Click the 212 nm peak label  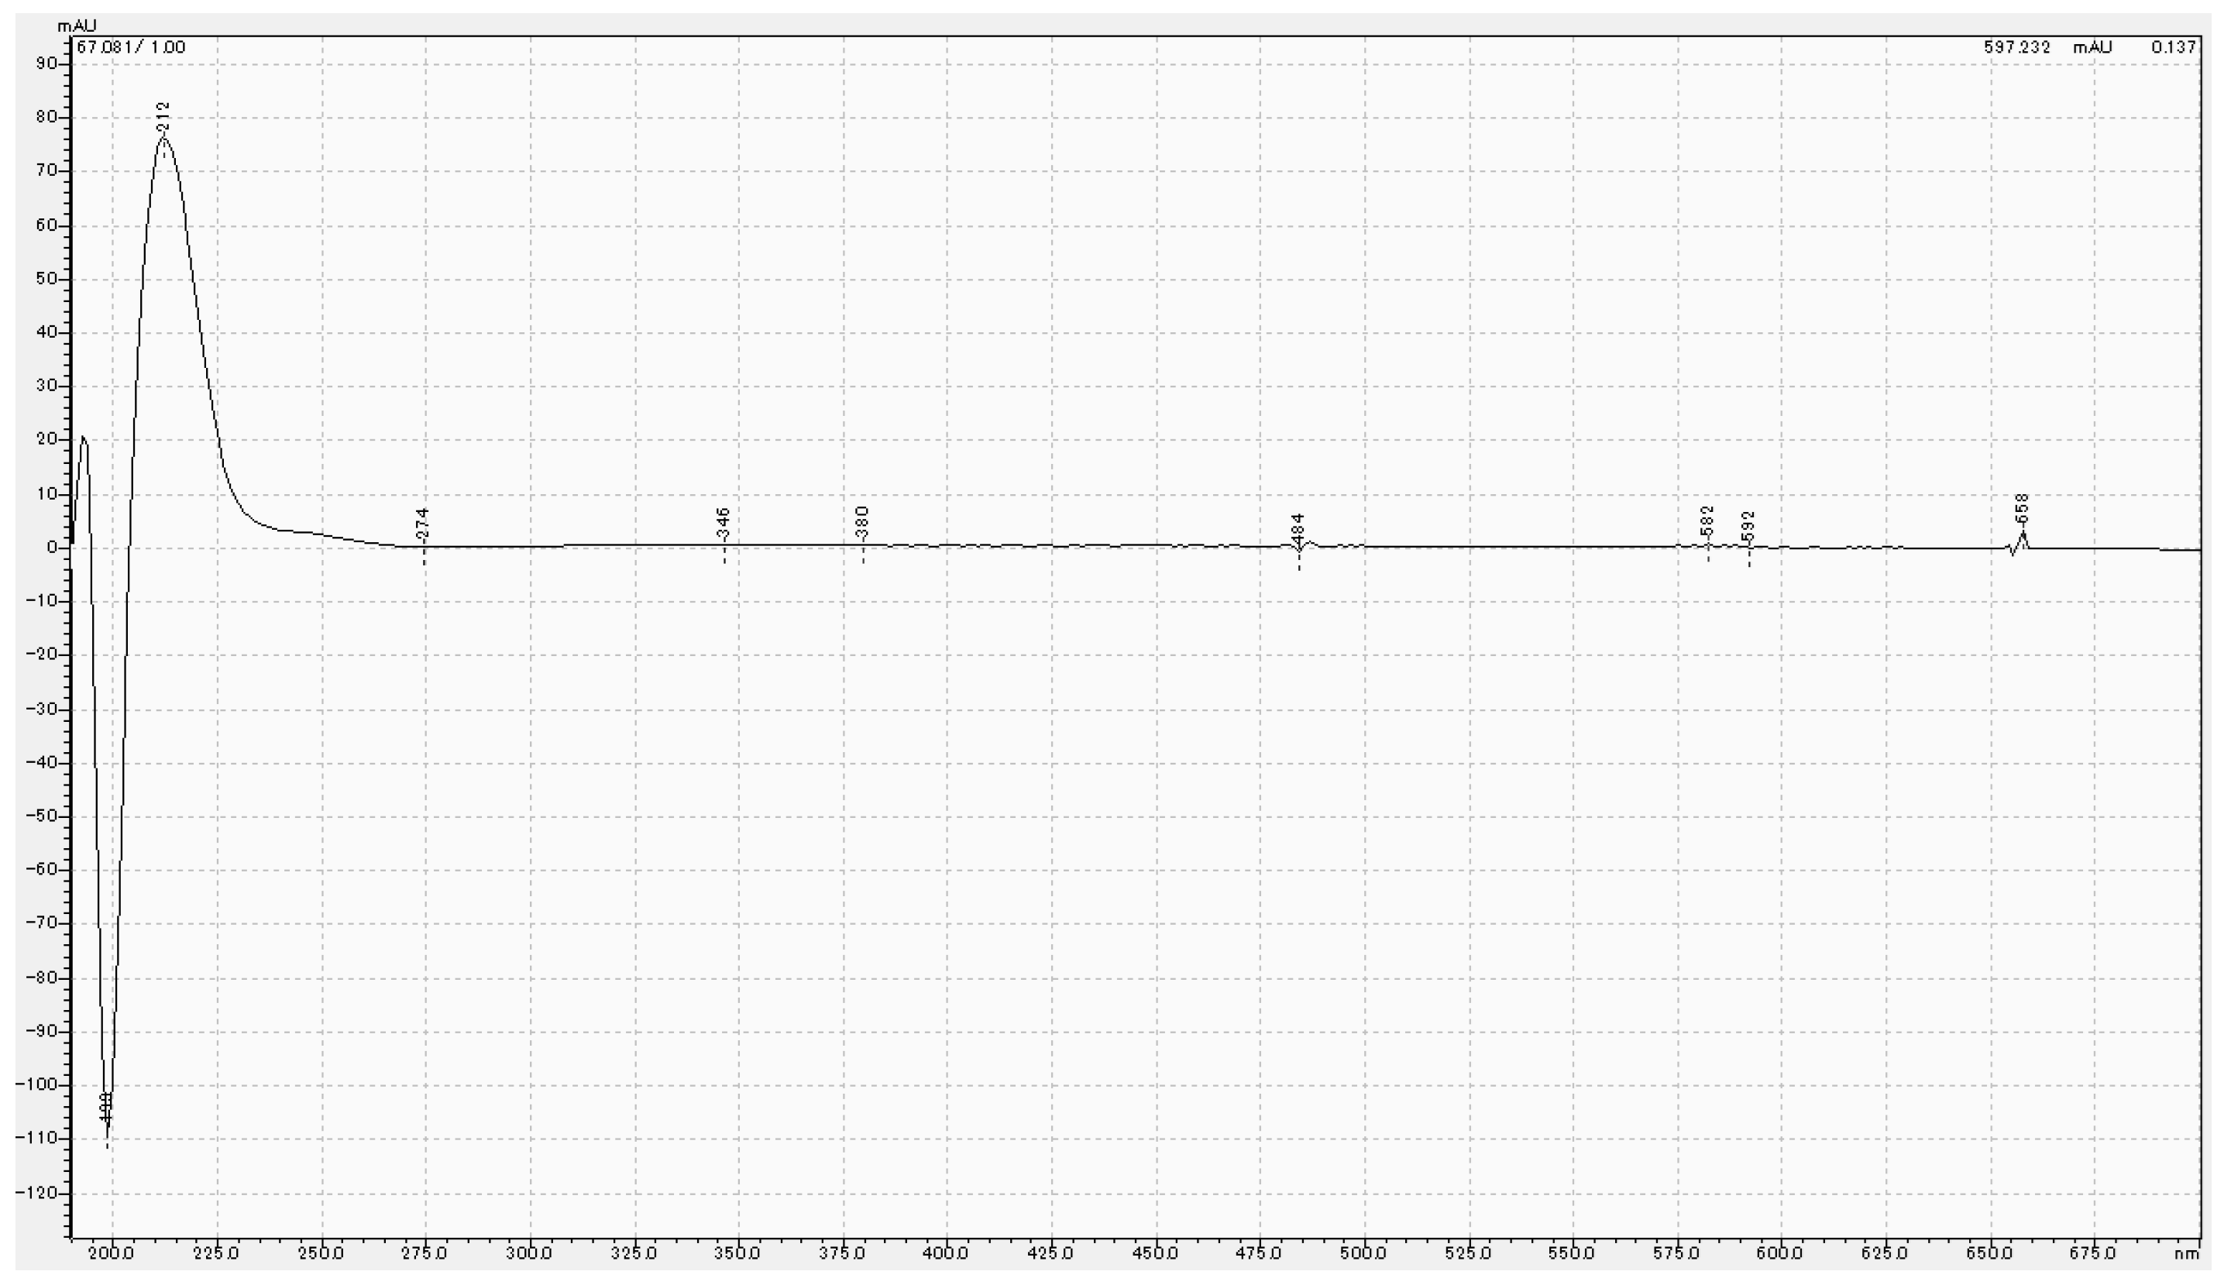163,118
